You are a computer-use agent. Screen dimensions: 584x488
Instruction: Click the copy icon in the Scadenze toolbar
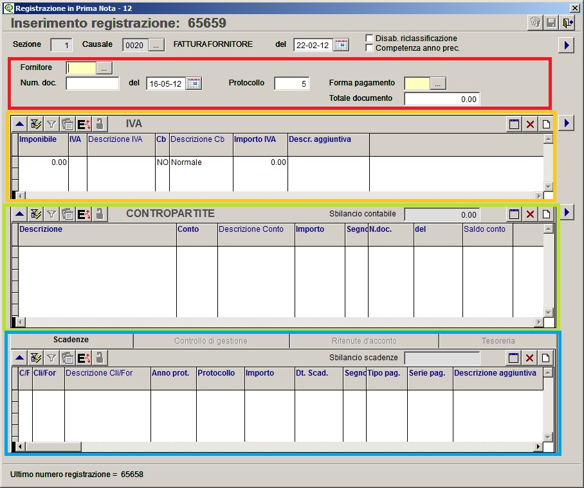pyautogui.click(x=68, y=358)
